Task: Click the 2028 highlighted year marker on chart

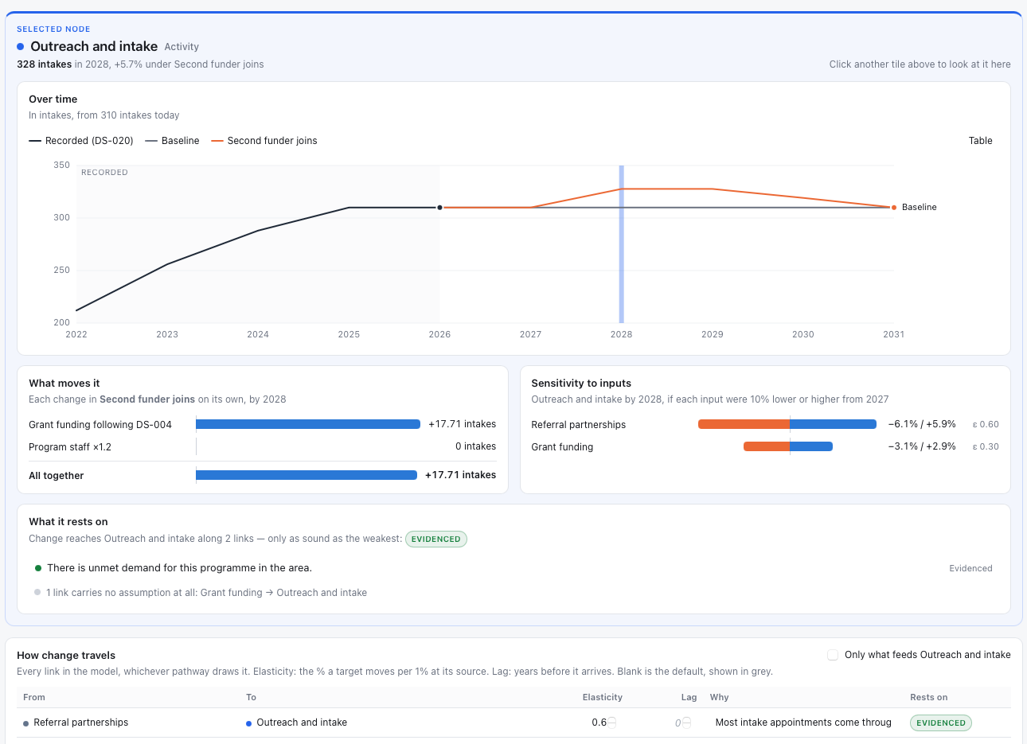Action: [622, 243]
